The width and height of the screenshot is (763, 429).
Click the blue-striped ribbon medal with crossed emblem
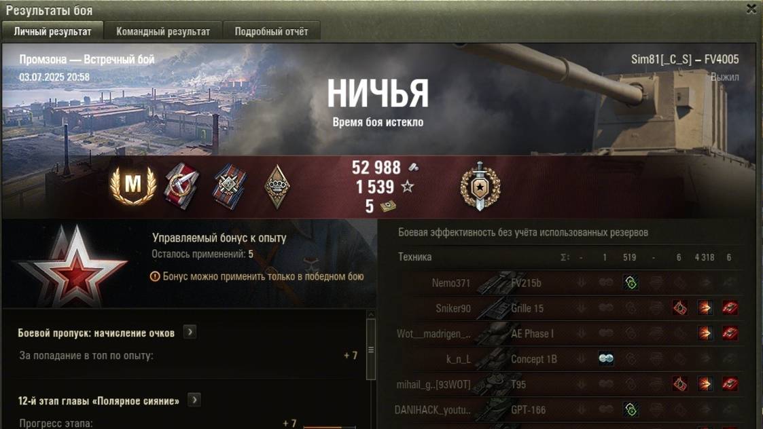tap(229, 187)
